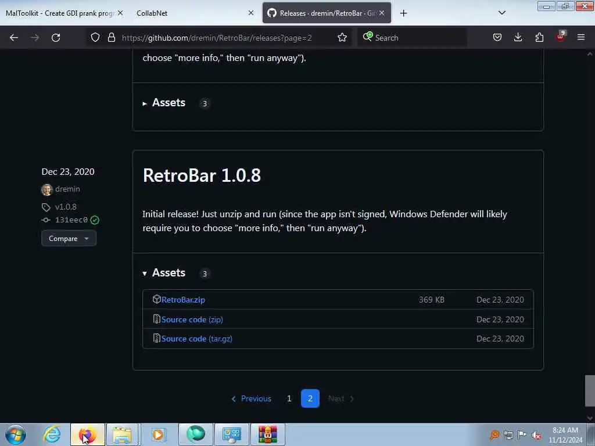This screenshot has height=446, width=595.
Task: Click dremin's avatar image
Action: click(46, 189)
